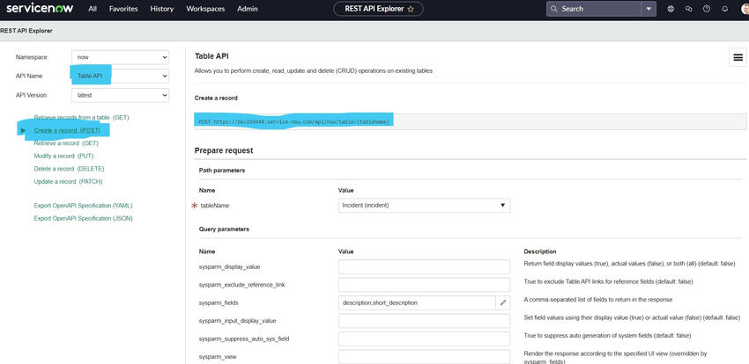Click the hamburger menu icon in Table API panel
Screen dimensions: 749x364
point(738,58)
